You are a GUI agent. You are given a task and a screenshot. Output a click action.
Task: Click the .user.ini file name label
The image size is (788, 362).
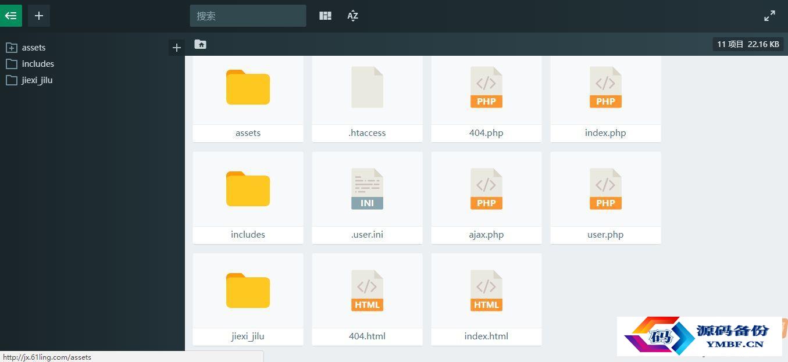coord(367,235)
